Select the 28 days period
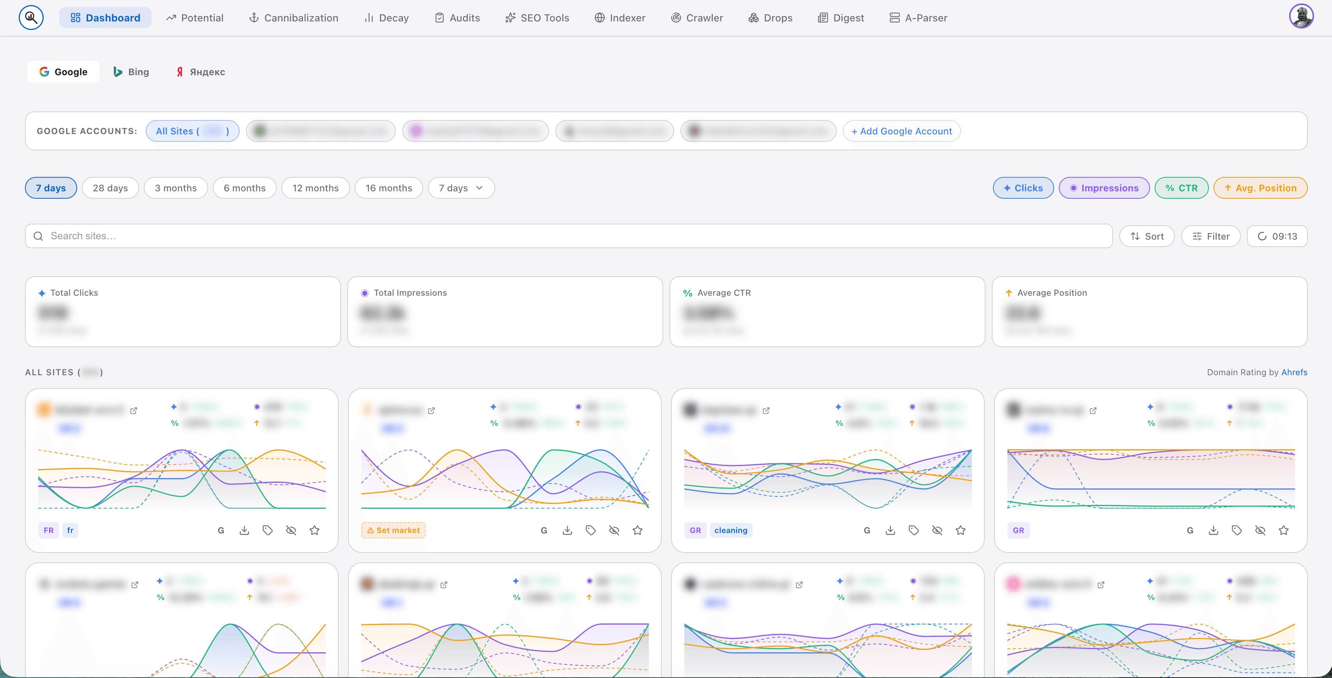 pyautogui.click(x=110, y=188)
